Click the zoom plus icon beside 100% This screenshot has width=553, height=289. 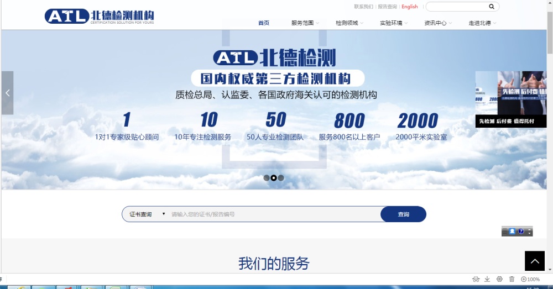[524, 279]
